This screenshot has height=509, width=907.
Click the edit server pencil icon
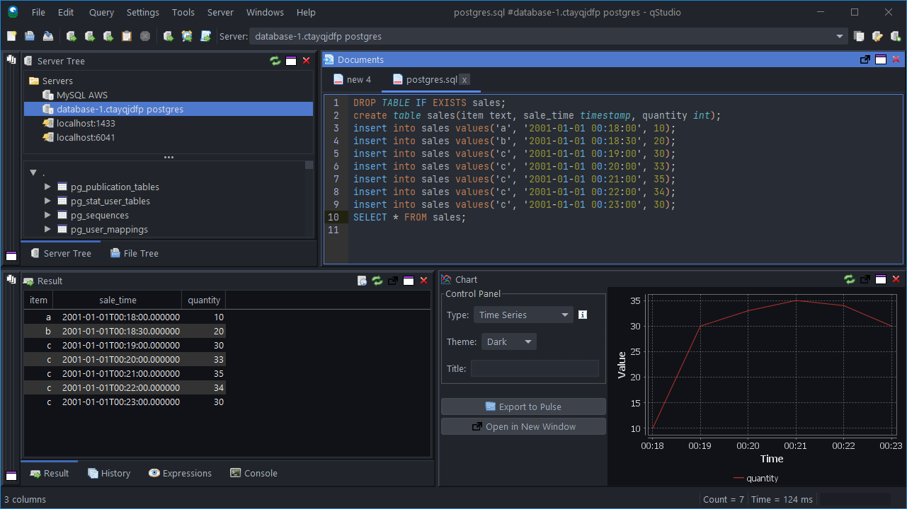(x=877, y=36)
